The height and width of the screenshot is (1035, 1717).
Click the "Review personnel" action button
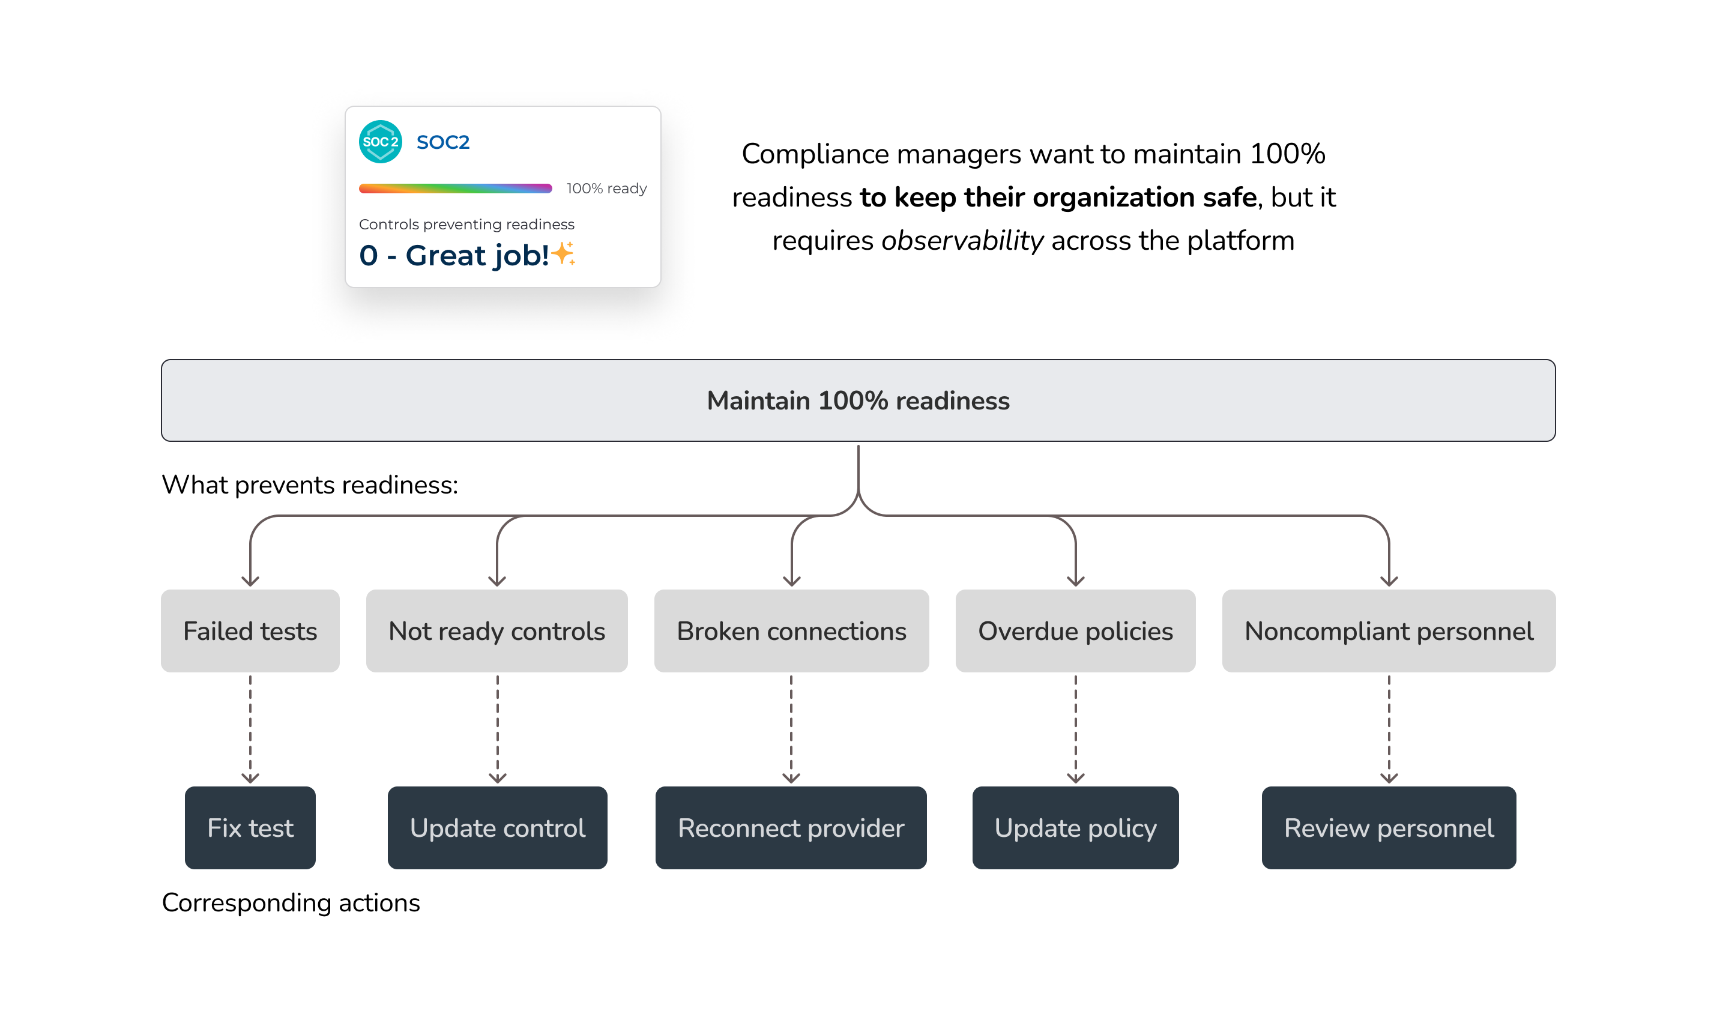tap(1388, 827)
